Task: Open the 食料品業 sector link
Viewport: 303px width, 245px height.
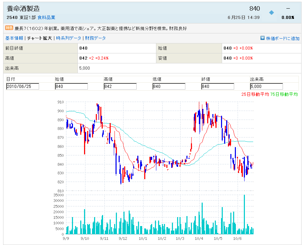Action: [x=46, y=18]
